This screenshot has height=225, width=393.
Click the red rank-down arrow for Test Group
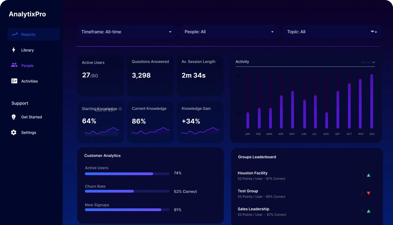point(368,193)
